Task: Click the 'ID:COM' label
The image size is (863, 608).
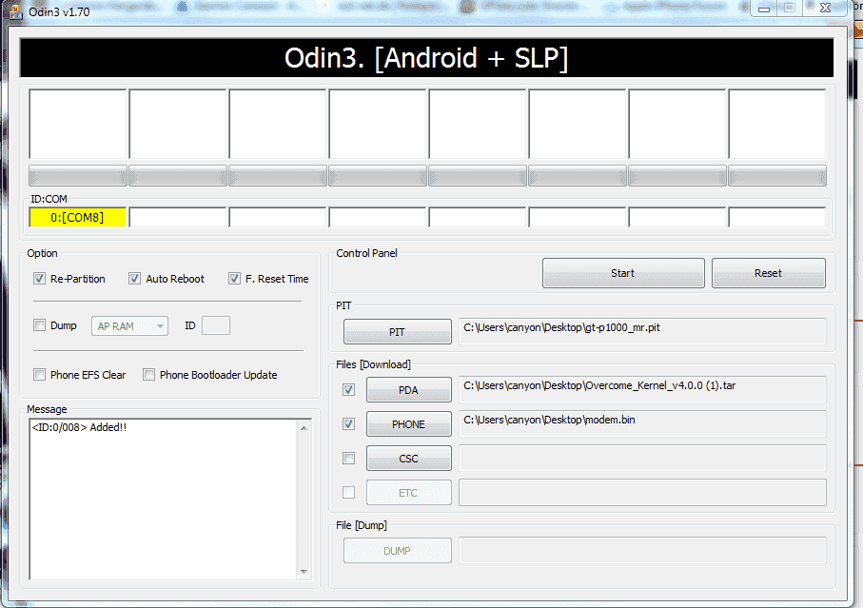Action: tap(49, 199)
